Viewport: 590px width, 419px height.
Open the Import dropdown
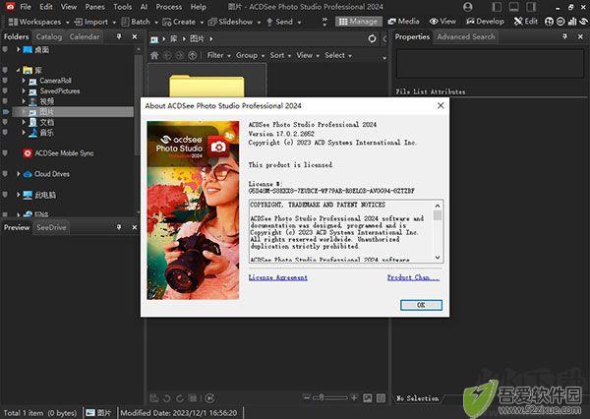coord(95,22)
